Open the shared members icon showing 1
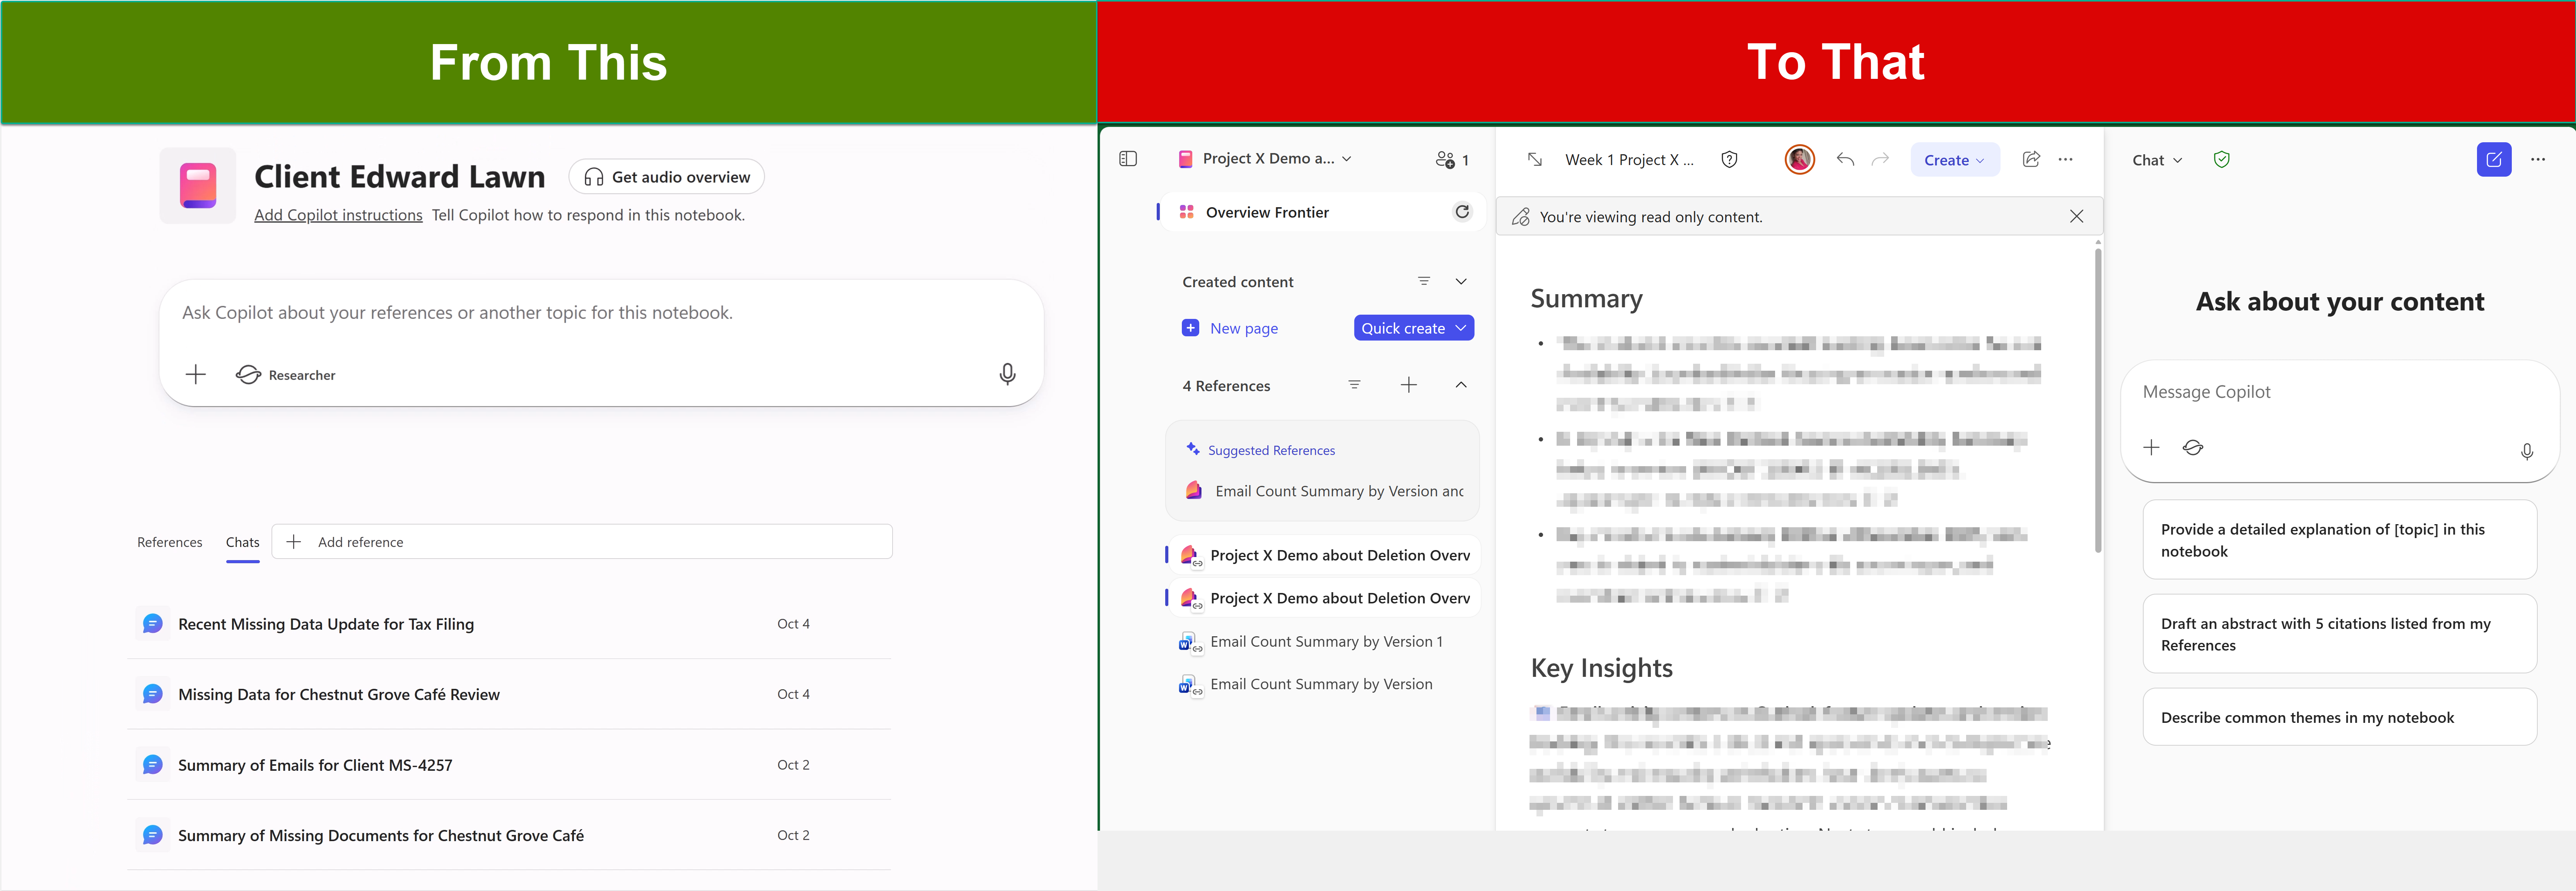 (1452, 160)
